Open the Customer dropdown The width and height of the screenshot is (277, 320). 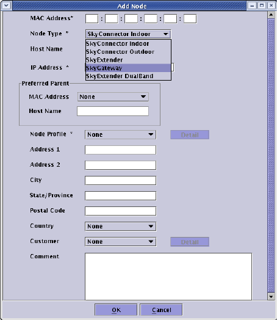[x=120, y=242]
